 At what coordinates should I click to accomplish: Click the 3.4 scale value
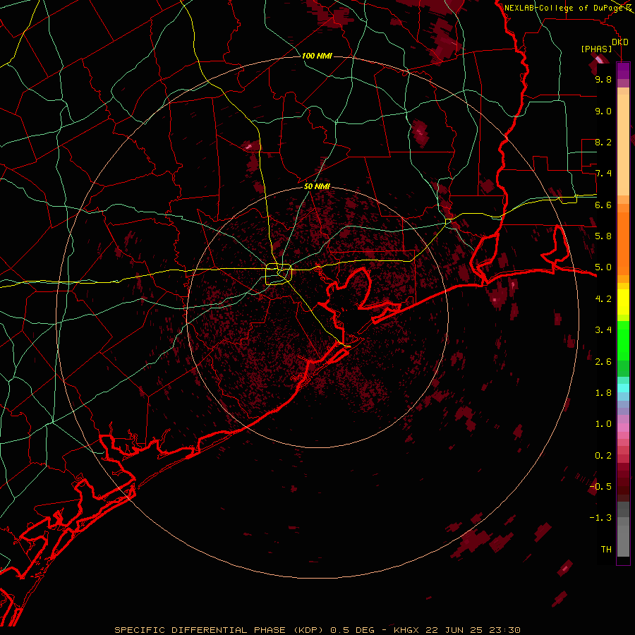pos(603,330)
